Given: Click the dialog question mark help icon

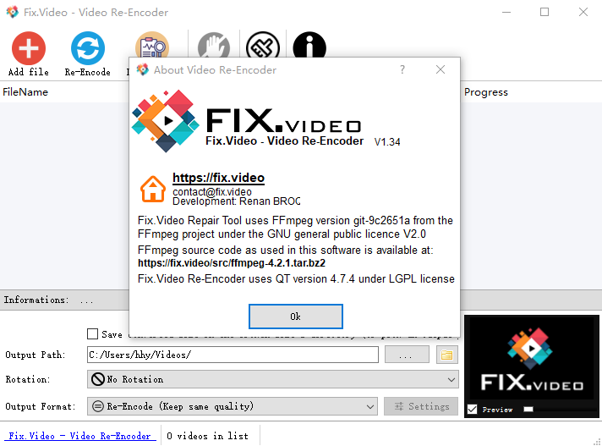Looking at the screenshot, I should point(402,69).
